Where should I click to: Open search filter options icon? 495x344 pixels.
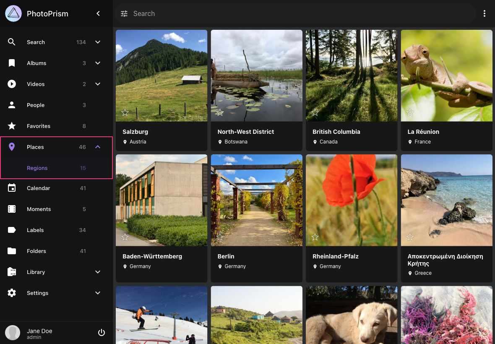(x=124, y=13)
